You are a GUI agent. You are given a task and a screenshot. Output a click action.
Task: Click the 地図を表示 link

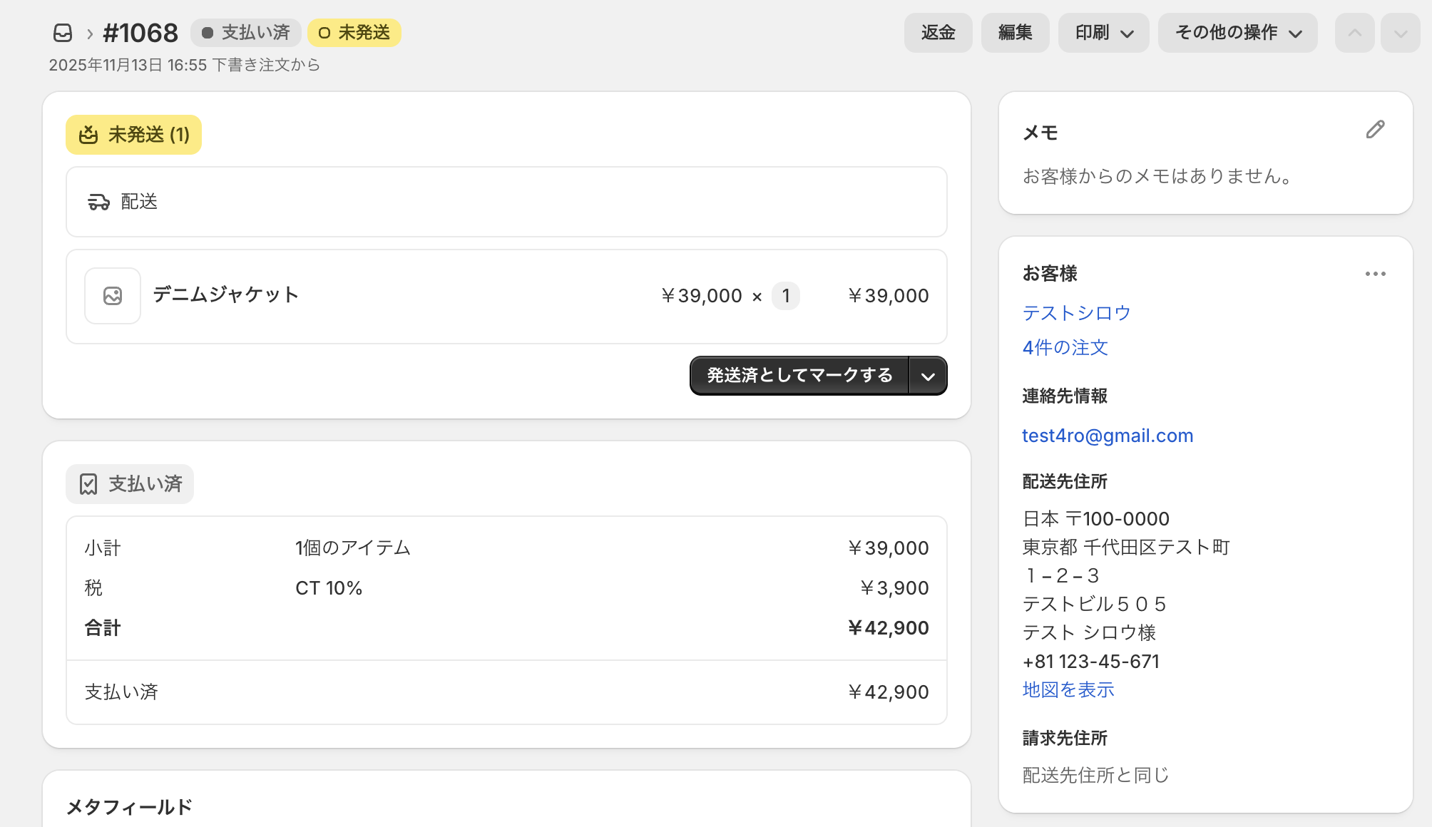(x=1068, y=689)
